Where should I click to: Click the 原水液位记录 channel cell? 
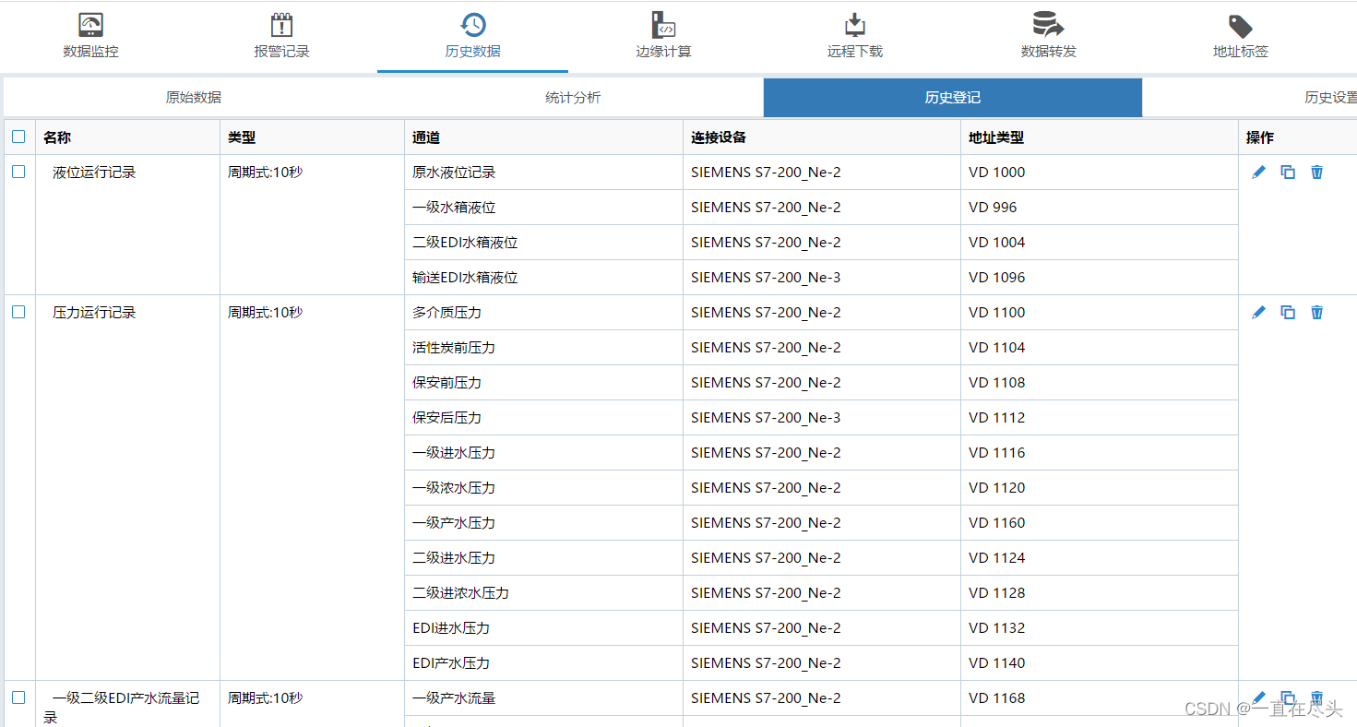[543, 173]
